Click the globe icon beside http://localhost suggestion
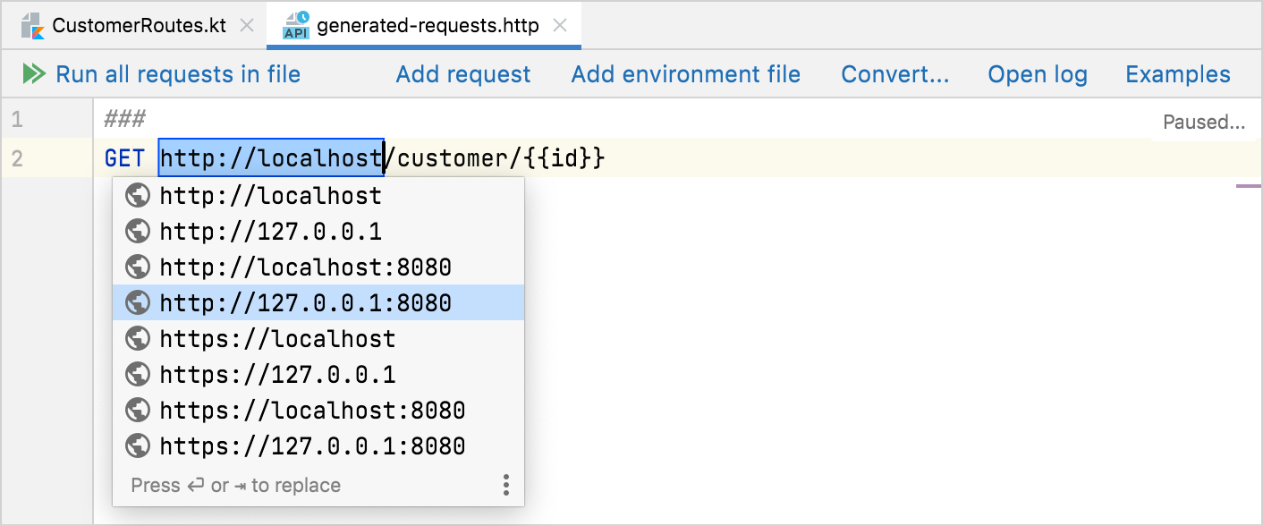The height and width of the screenshot is (526, 1263). pos(137,195)
